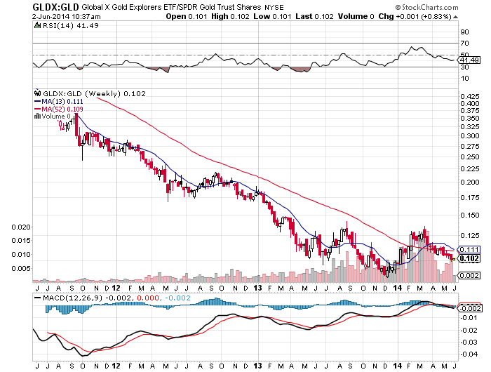This screenshot has width=491, height=372.
Task: Click the yellow last-price candle marker
Action: (454, 259)
